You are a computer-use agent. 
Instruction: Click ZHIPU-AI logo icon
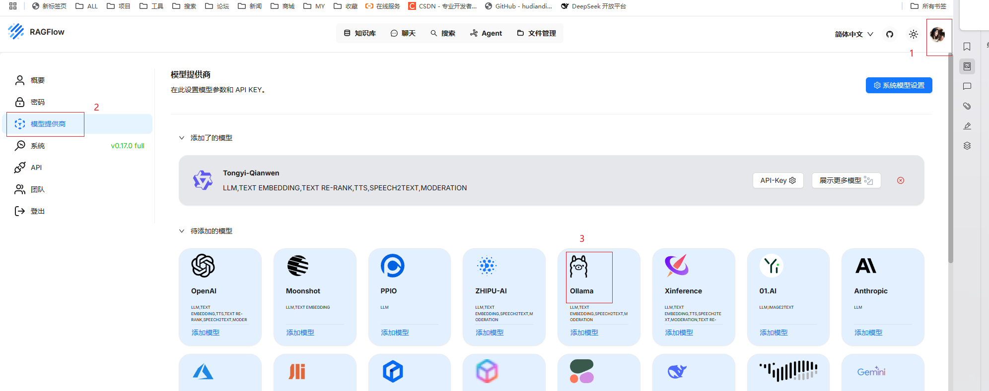point(487,266)
